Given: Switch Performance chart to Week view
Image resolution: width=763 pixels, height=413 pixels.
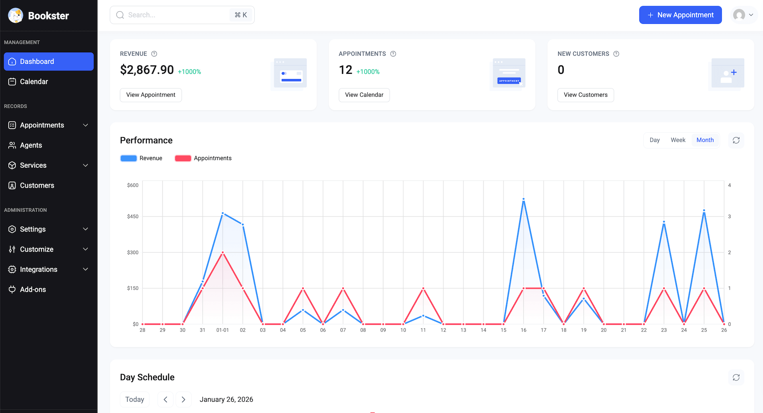Looking at the screenshot, I should 678,140.
